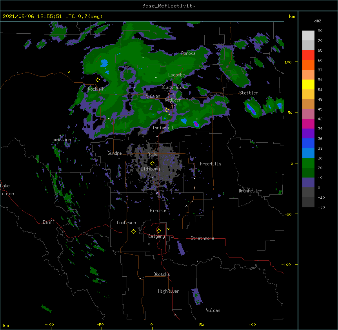The height and width of the screenshot is (330, 338).
Task: Click the Innisfail label
Action: (163, 128)
